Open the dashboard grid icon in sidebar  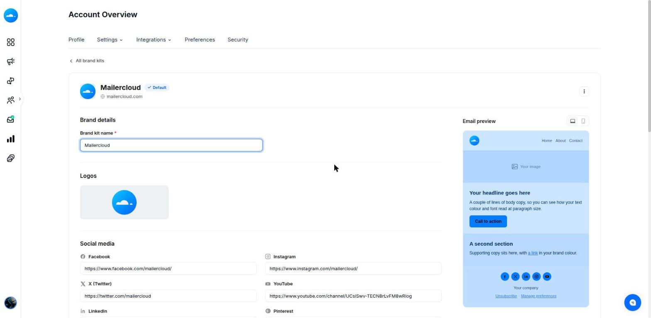(x=11, y=42)
